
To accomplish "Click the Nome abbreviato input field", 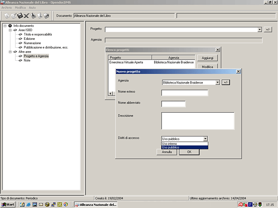I will click(173, 104).
